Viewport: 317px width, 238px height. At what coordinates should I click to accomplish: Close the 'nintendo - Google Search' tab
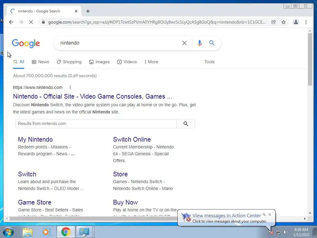click(x=76, y=11)
